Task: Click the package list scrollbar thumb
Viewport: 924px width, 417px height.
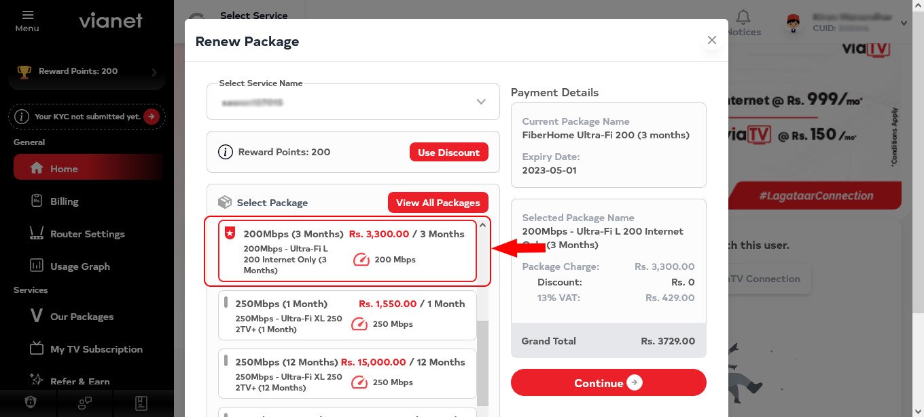Action: [483, 362]
